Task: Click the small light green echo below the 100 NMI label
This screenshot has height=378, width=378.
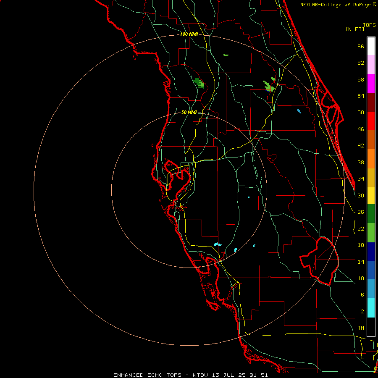Action: click(226, 55)
